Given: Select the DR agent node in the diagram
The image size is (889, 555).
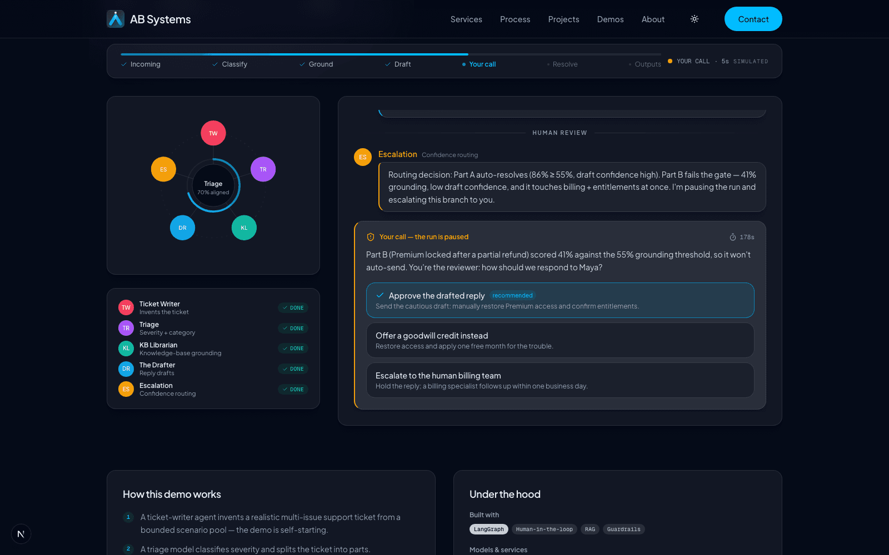Looking at the screenshot, I should [182, 228].
